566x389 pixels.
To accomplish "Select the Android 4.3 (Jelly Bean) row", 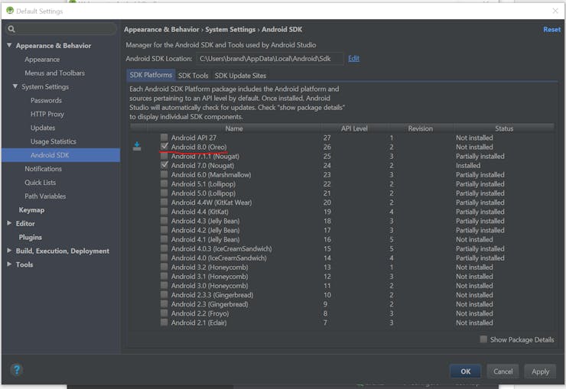I will [x=342, y=221].
